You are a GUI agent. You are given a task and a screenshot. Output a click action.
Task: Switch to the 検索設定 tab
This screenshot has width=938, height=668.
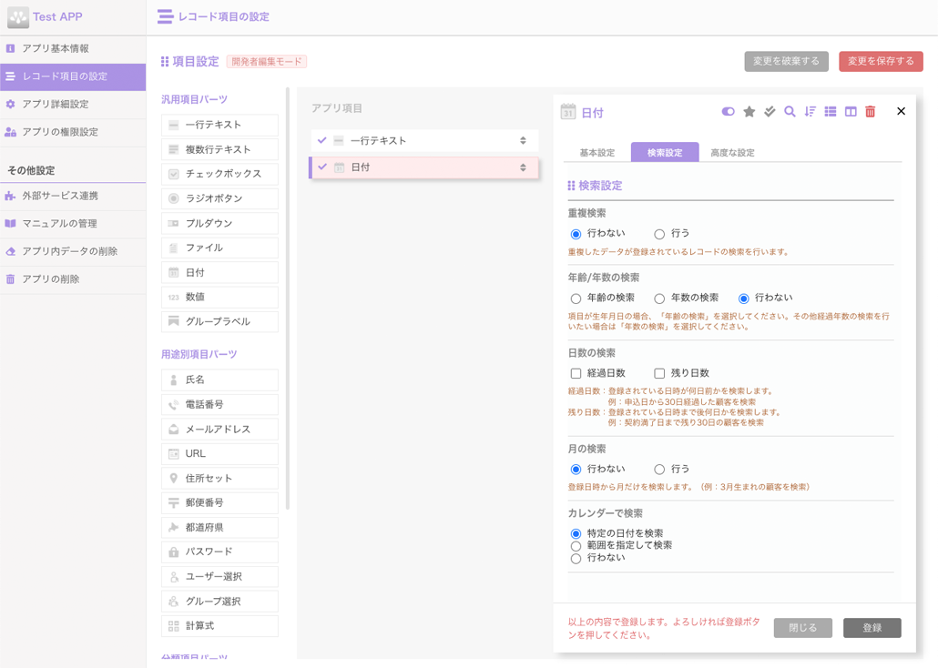(x=665, y=153)
